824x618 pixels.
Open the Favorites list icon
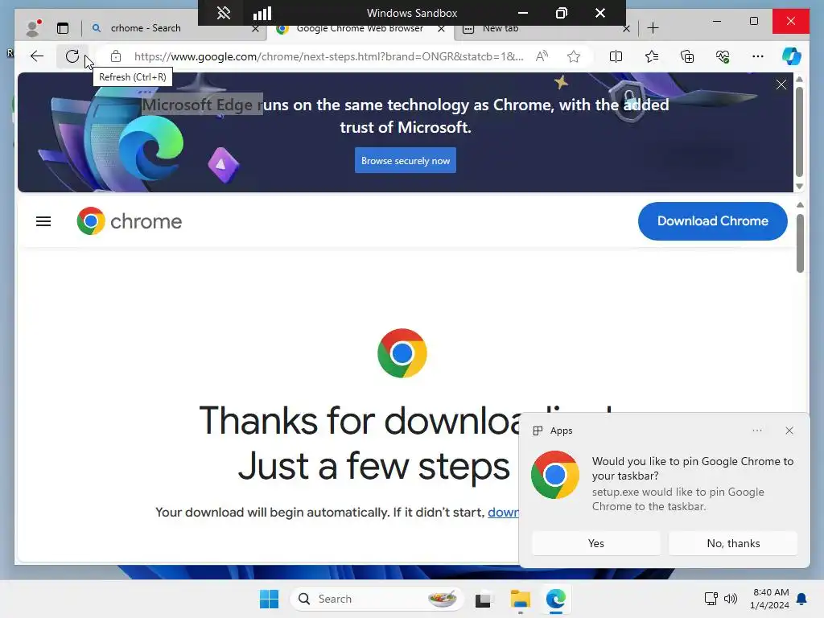click(652, 56)
